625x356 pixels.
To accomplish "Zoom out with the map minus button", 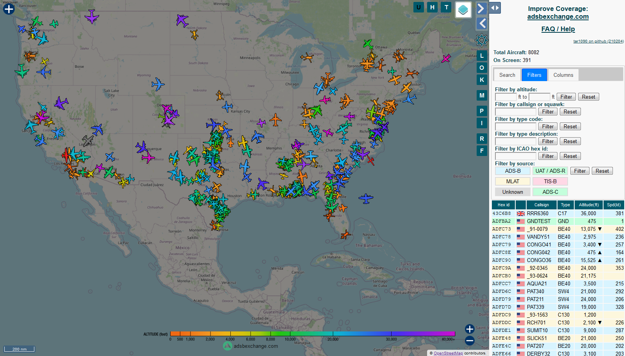I will (470, 341).
